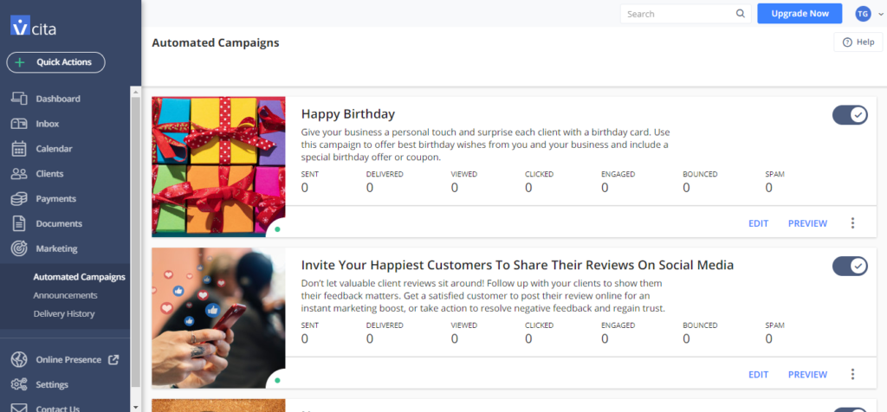Viewport: 887px width, 412px height.
Task: View the Delivery History page
Action: click(x=64, y=313)
